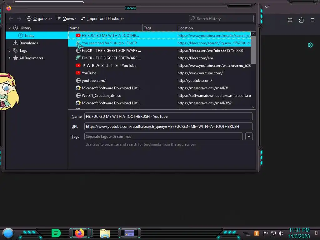Click the FileCR favicon on the filecr.com/en/ row
The height and width of the screenshot is (240, 320).
(78, 58)
